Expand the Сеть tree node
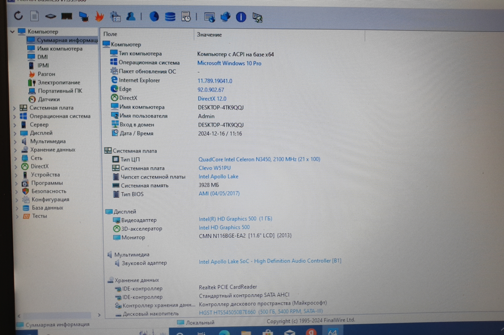 [16, 159]
